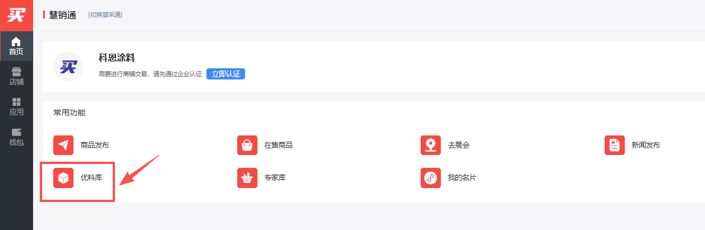Click the red 买 logo icon
Image resolution: width=705 pixels, height=230 pixels.
point(16,15)
